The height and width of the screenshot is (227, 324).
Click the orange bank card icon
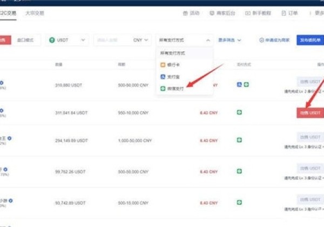point(163,65)
